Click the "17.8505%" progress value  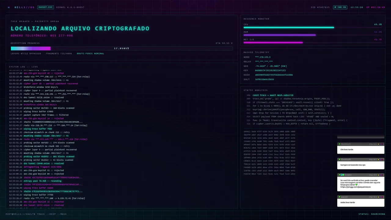(122, 48)
